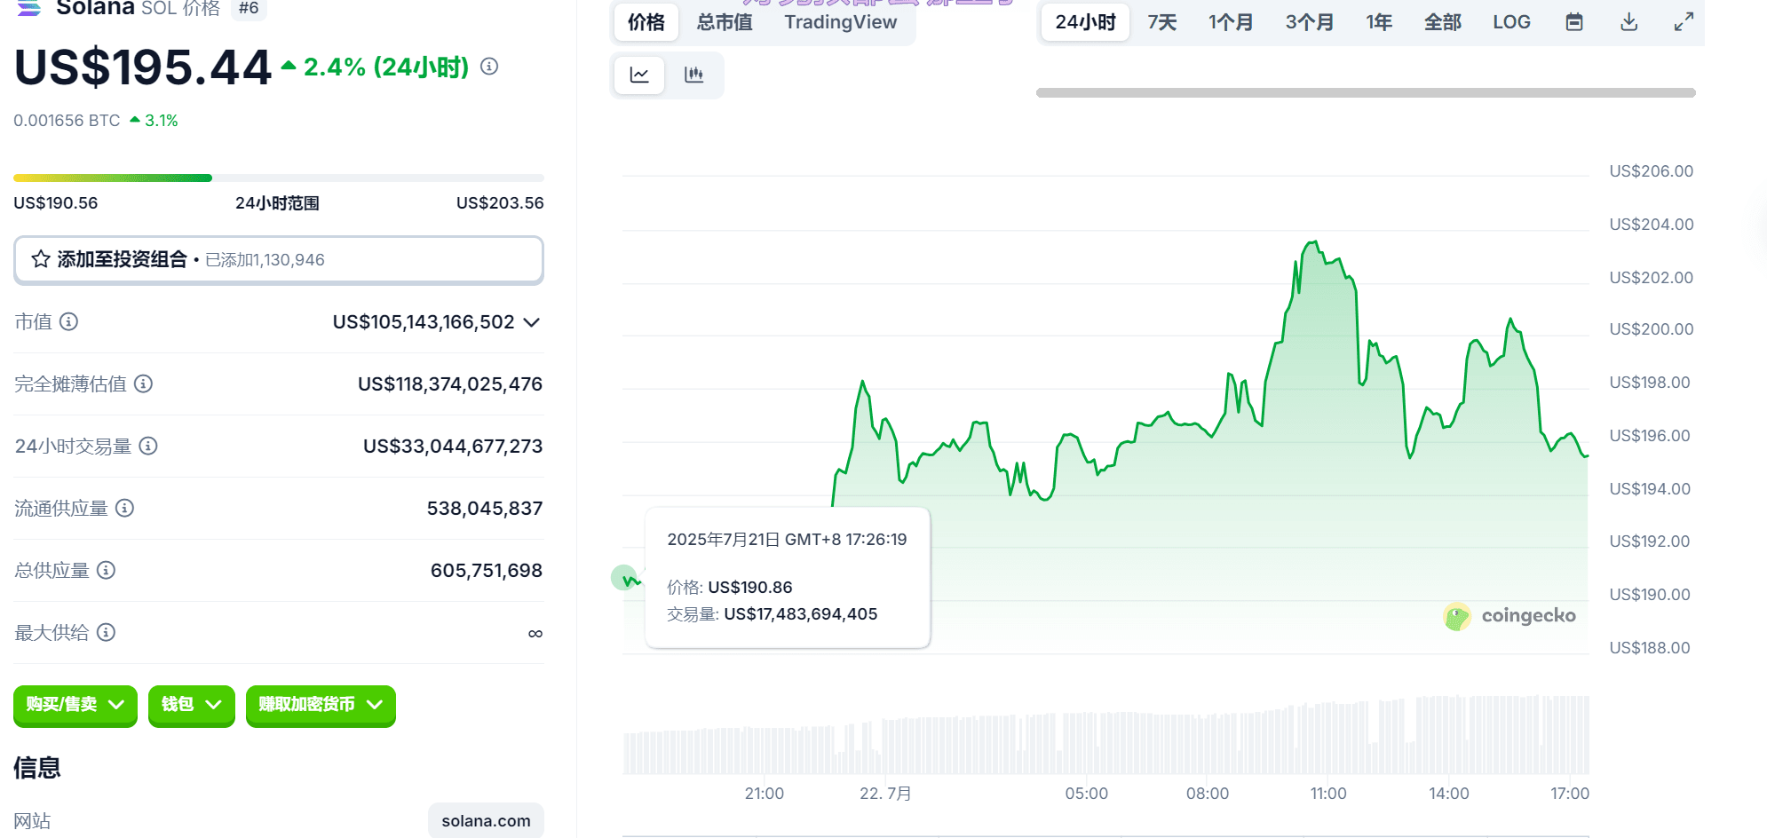Click the 538,045,837 circulating supply value
Viewport: 1767px width, 838px height.
[485, 509]
